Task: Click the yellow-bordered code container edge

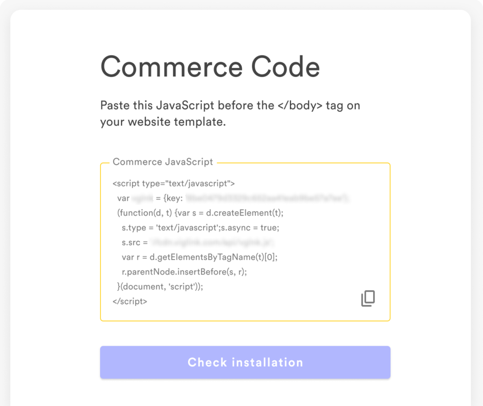Action: 101,242
